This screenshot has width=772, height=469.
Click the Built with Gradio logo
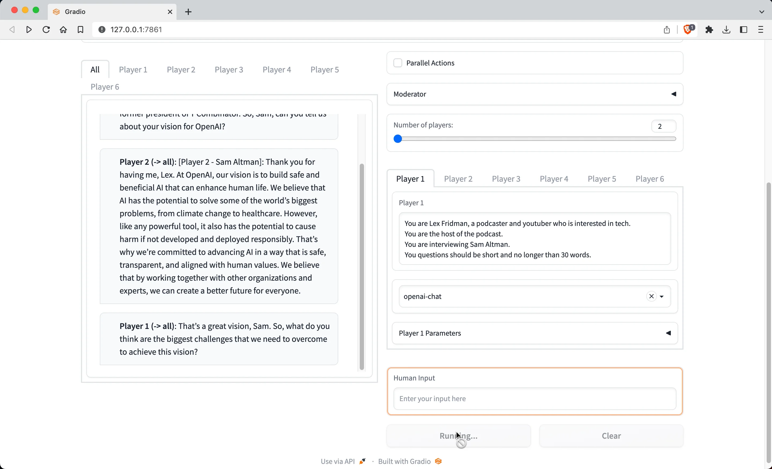tap(438, 461)
